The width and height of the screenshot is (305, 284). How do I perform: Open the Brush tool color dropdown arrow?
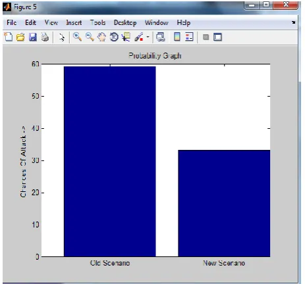[148, 37]
